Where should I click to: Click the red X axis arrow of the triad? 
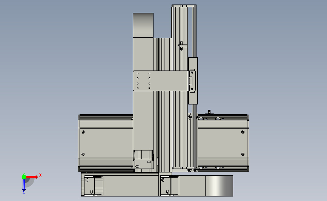tap(32, 177)
